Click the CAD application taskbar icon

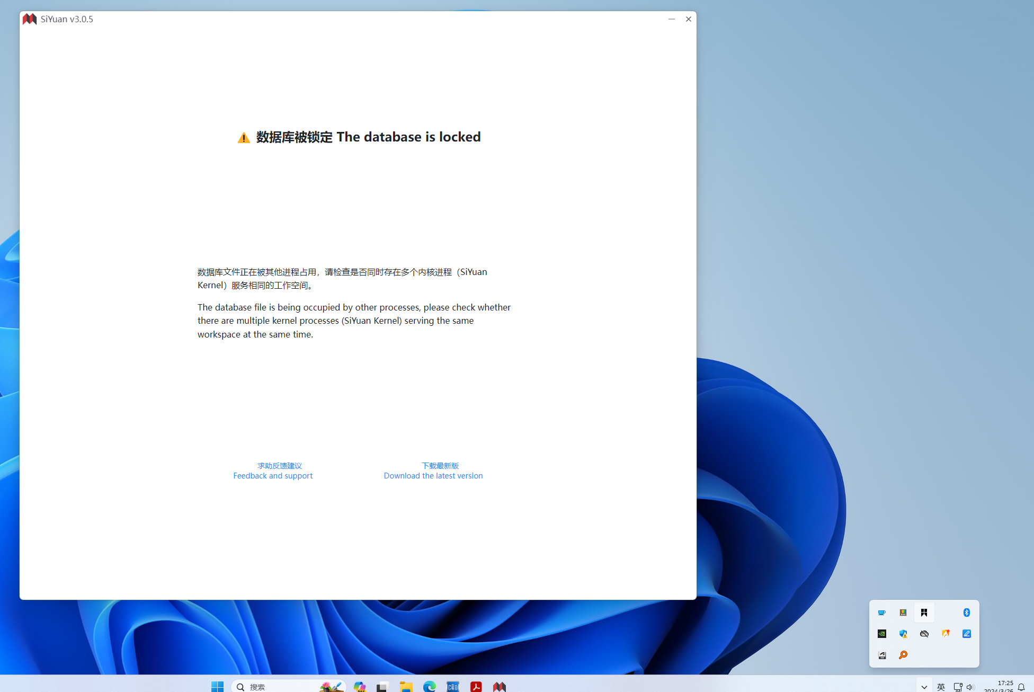tap(452, 686)
